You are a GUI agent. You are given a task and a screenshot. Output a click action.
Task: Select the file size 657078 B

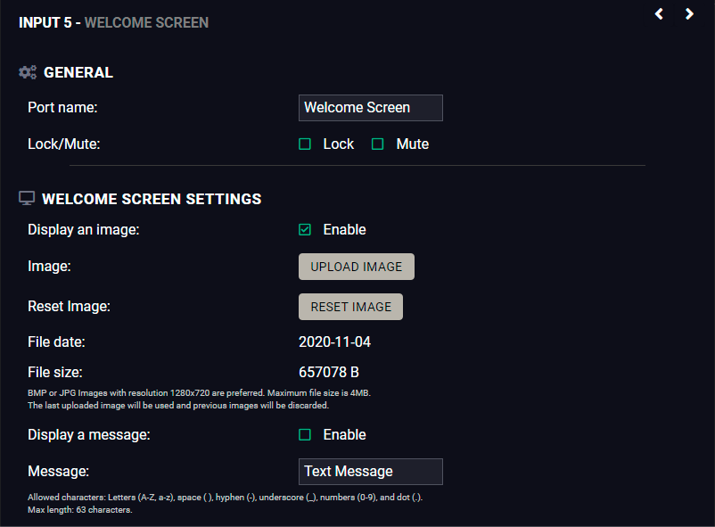329,372
